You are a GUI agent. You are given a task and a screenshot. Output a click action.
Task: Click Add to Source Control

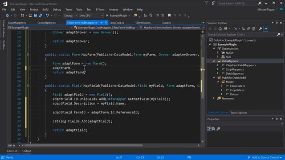(x=265, y=157)
